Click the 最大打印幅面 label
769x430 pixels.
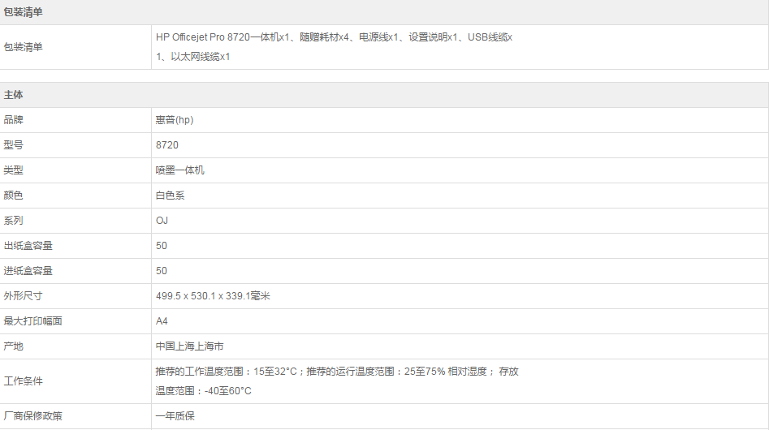(x=32, y=321)
